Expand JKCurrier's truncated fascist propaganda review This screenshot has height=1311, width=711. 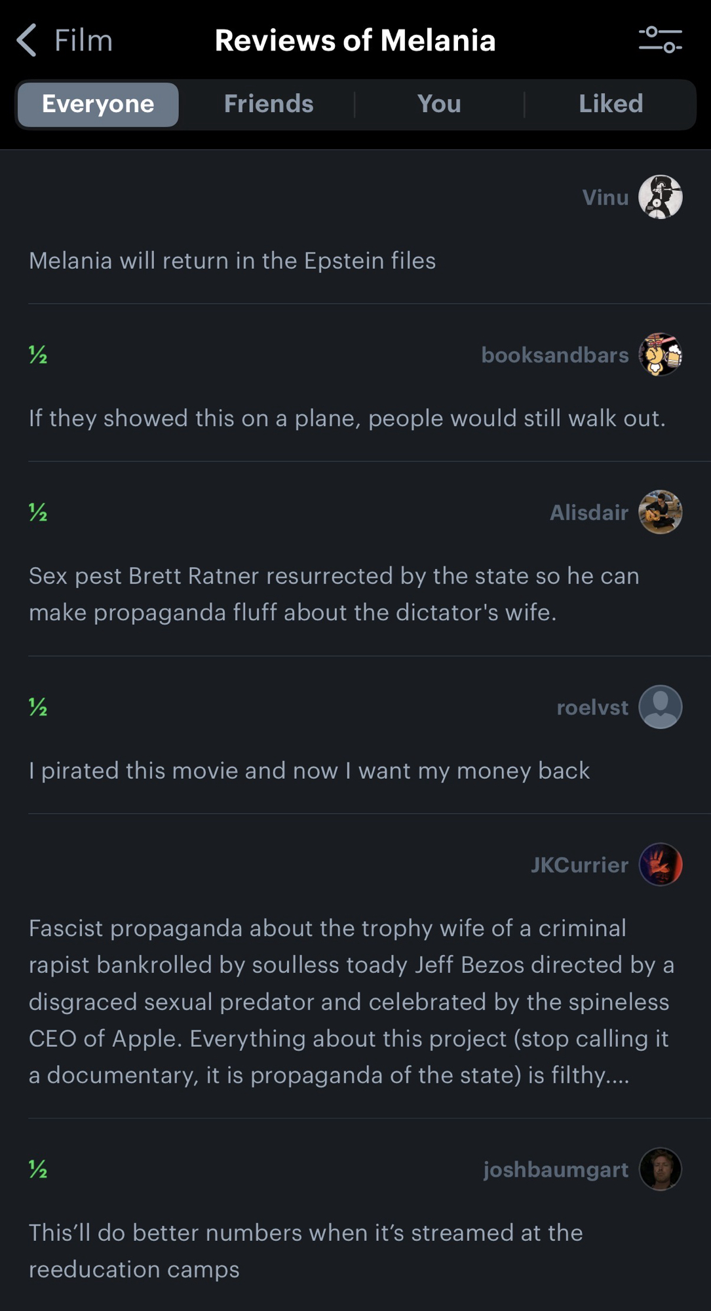(351, 1002)
